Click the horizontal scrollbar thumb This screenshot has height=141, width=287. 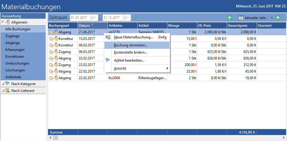(x=55, y=137)
